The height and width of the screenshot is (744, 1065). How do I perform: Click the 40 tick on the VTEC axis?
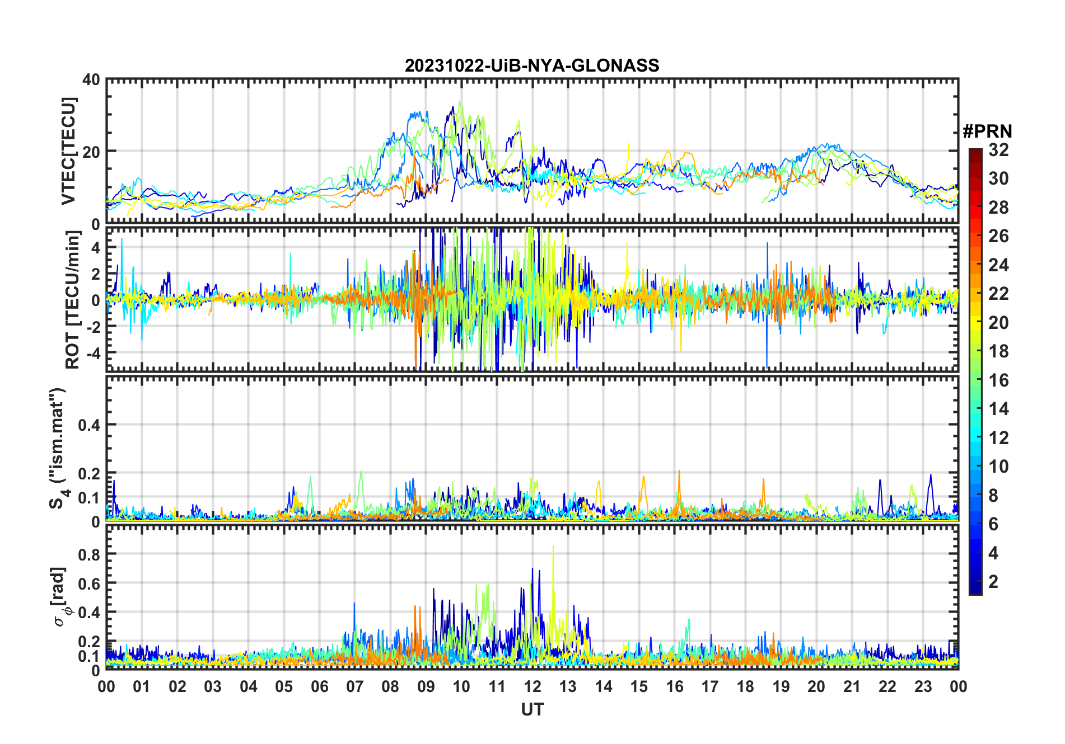click(91, 80)
